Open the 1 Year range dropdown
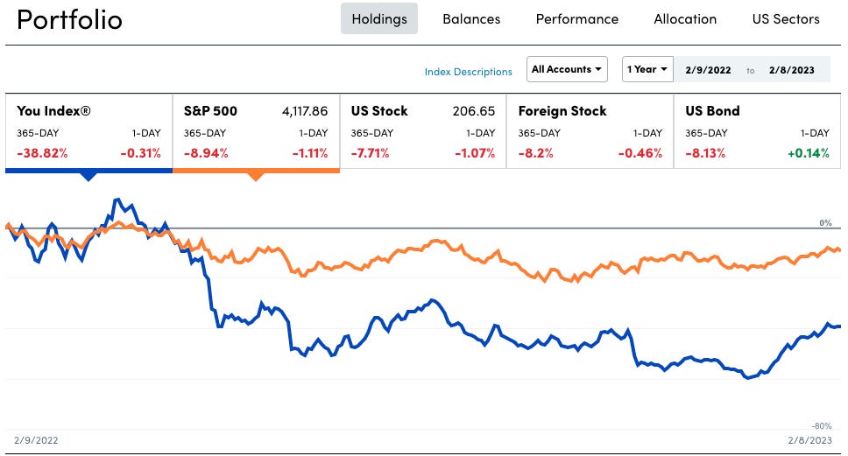This screenshot has width=848, height=456. [647, 69]
